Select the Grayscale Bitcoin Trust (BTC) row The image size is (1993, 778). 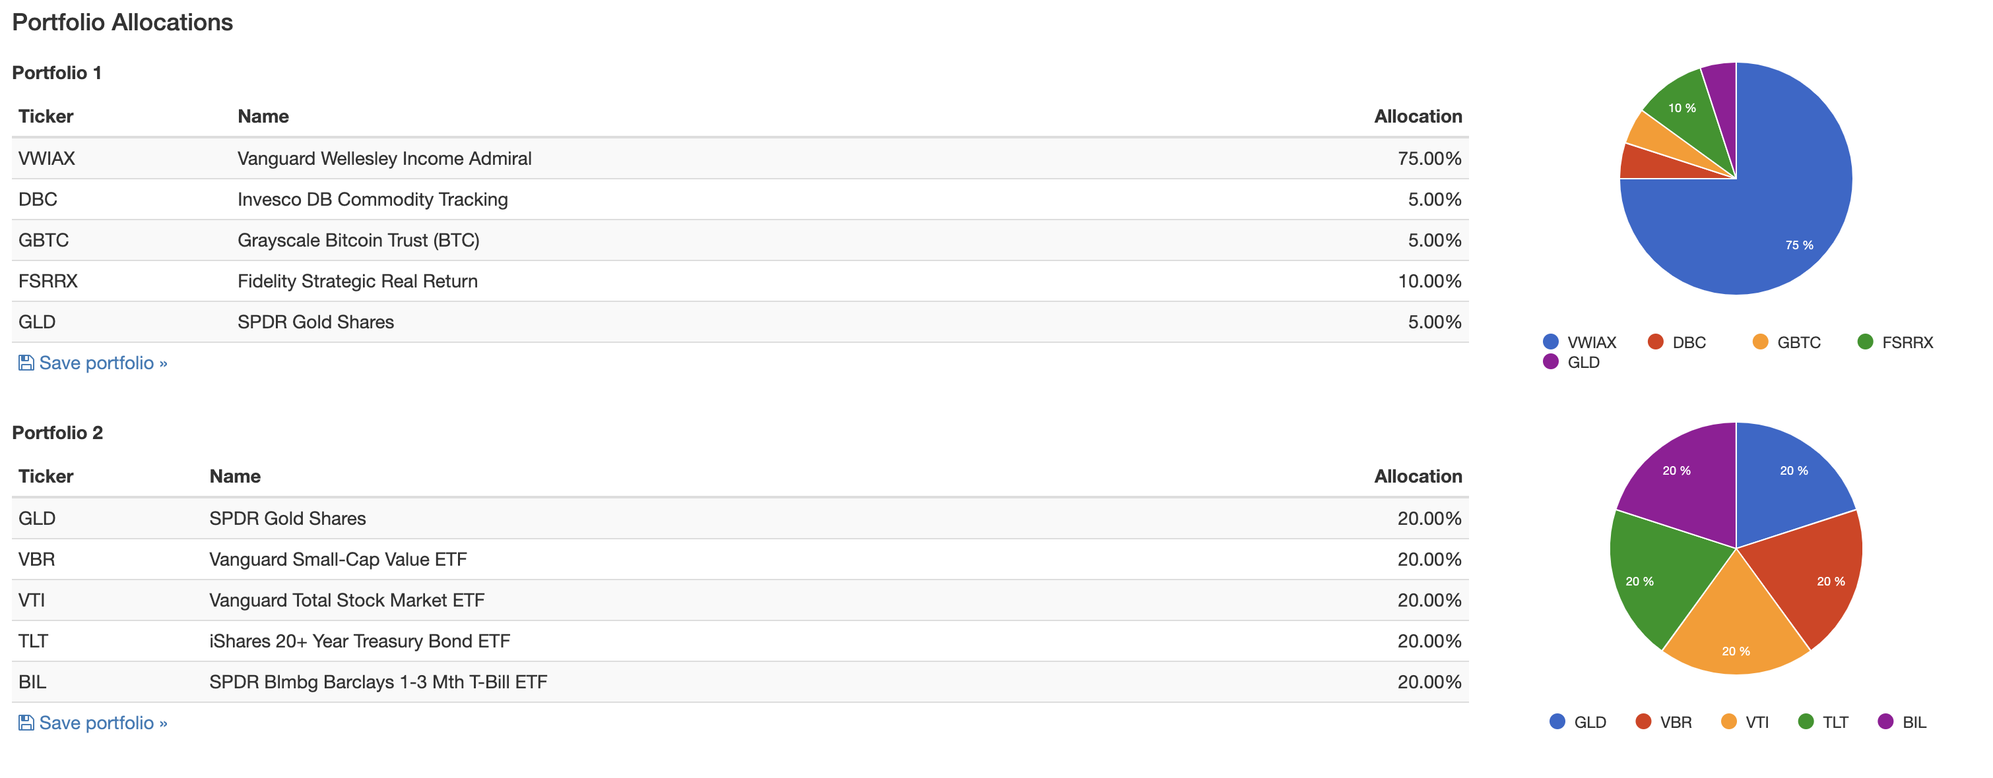click(740, 240)
